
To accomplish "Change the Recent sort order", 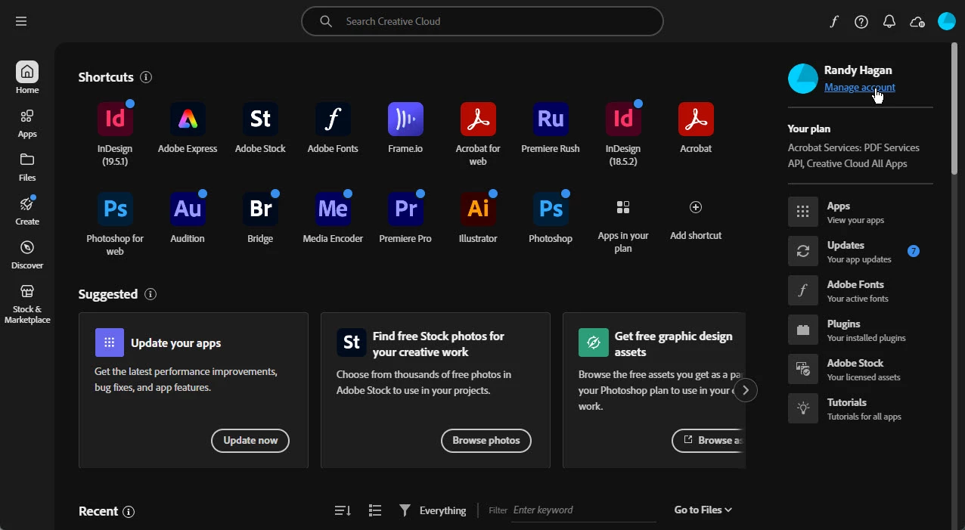I will tap(343, 511).
